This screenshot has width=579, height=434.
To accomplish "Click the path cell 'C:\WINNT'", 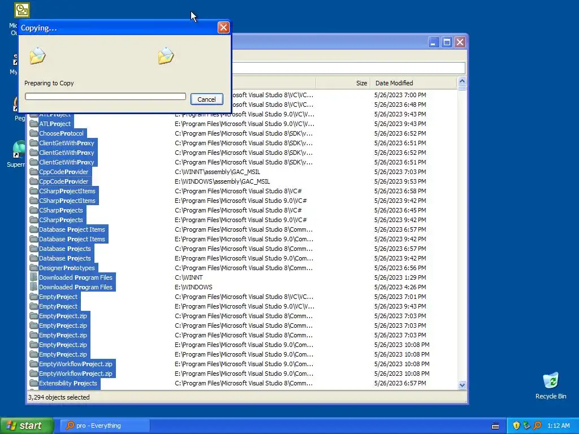I will point(189,277).
